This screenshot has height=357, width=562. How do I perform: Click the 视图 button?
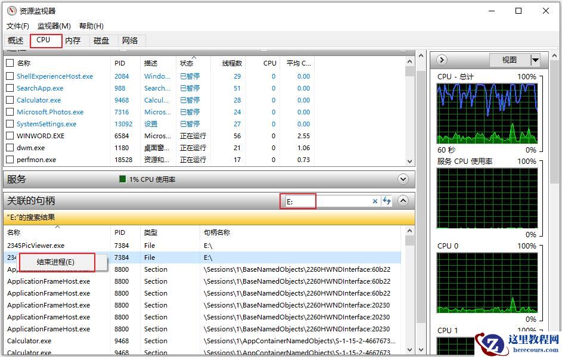coord(509,60)
